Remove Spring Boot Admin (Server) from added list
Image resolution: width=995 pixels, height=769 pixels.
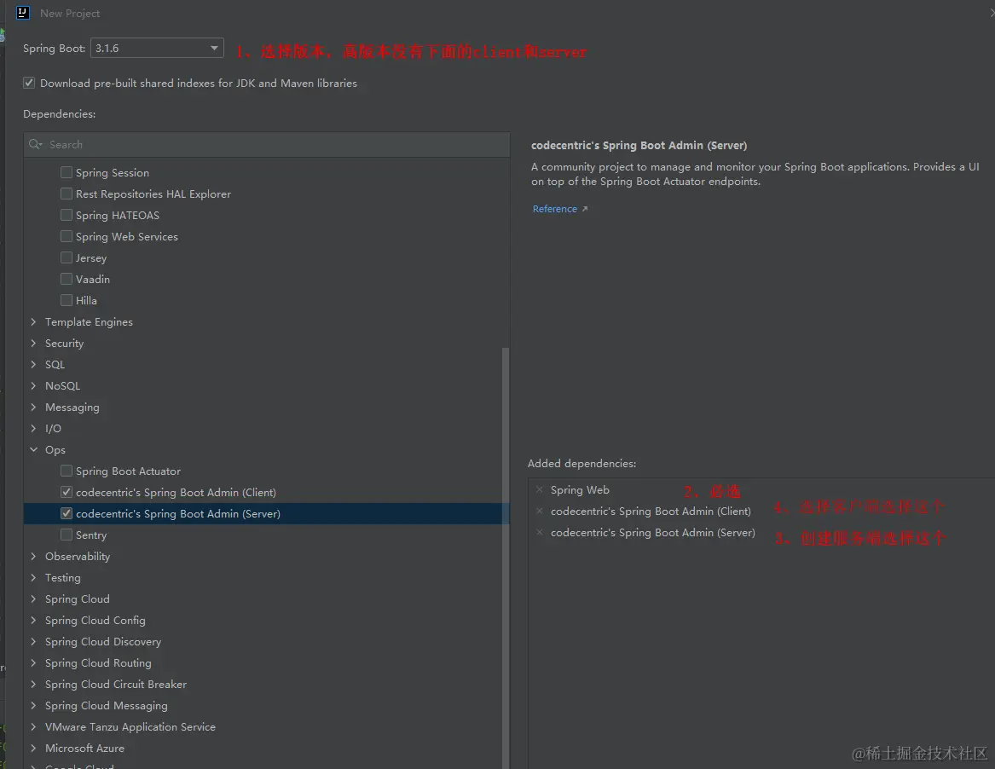pos(540,532)
